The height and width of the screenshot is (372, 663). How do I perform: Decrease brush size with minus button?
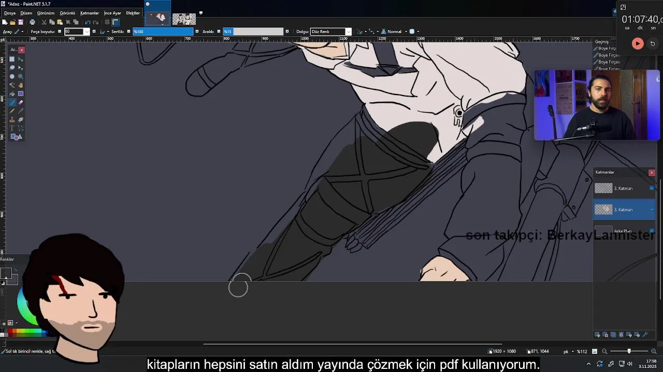pyautogui.click(x=60, y=32)
